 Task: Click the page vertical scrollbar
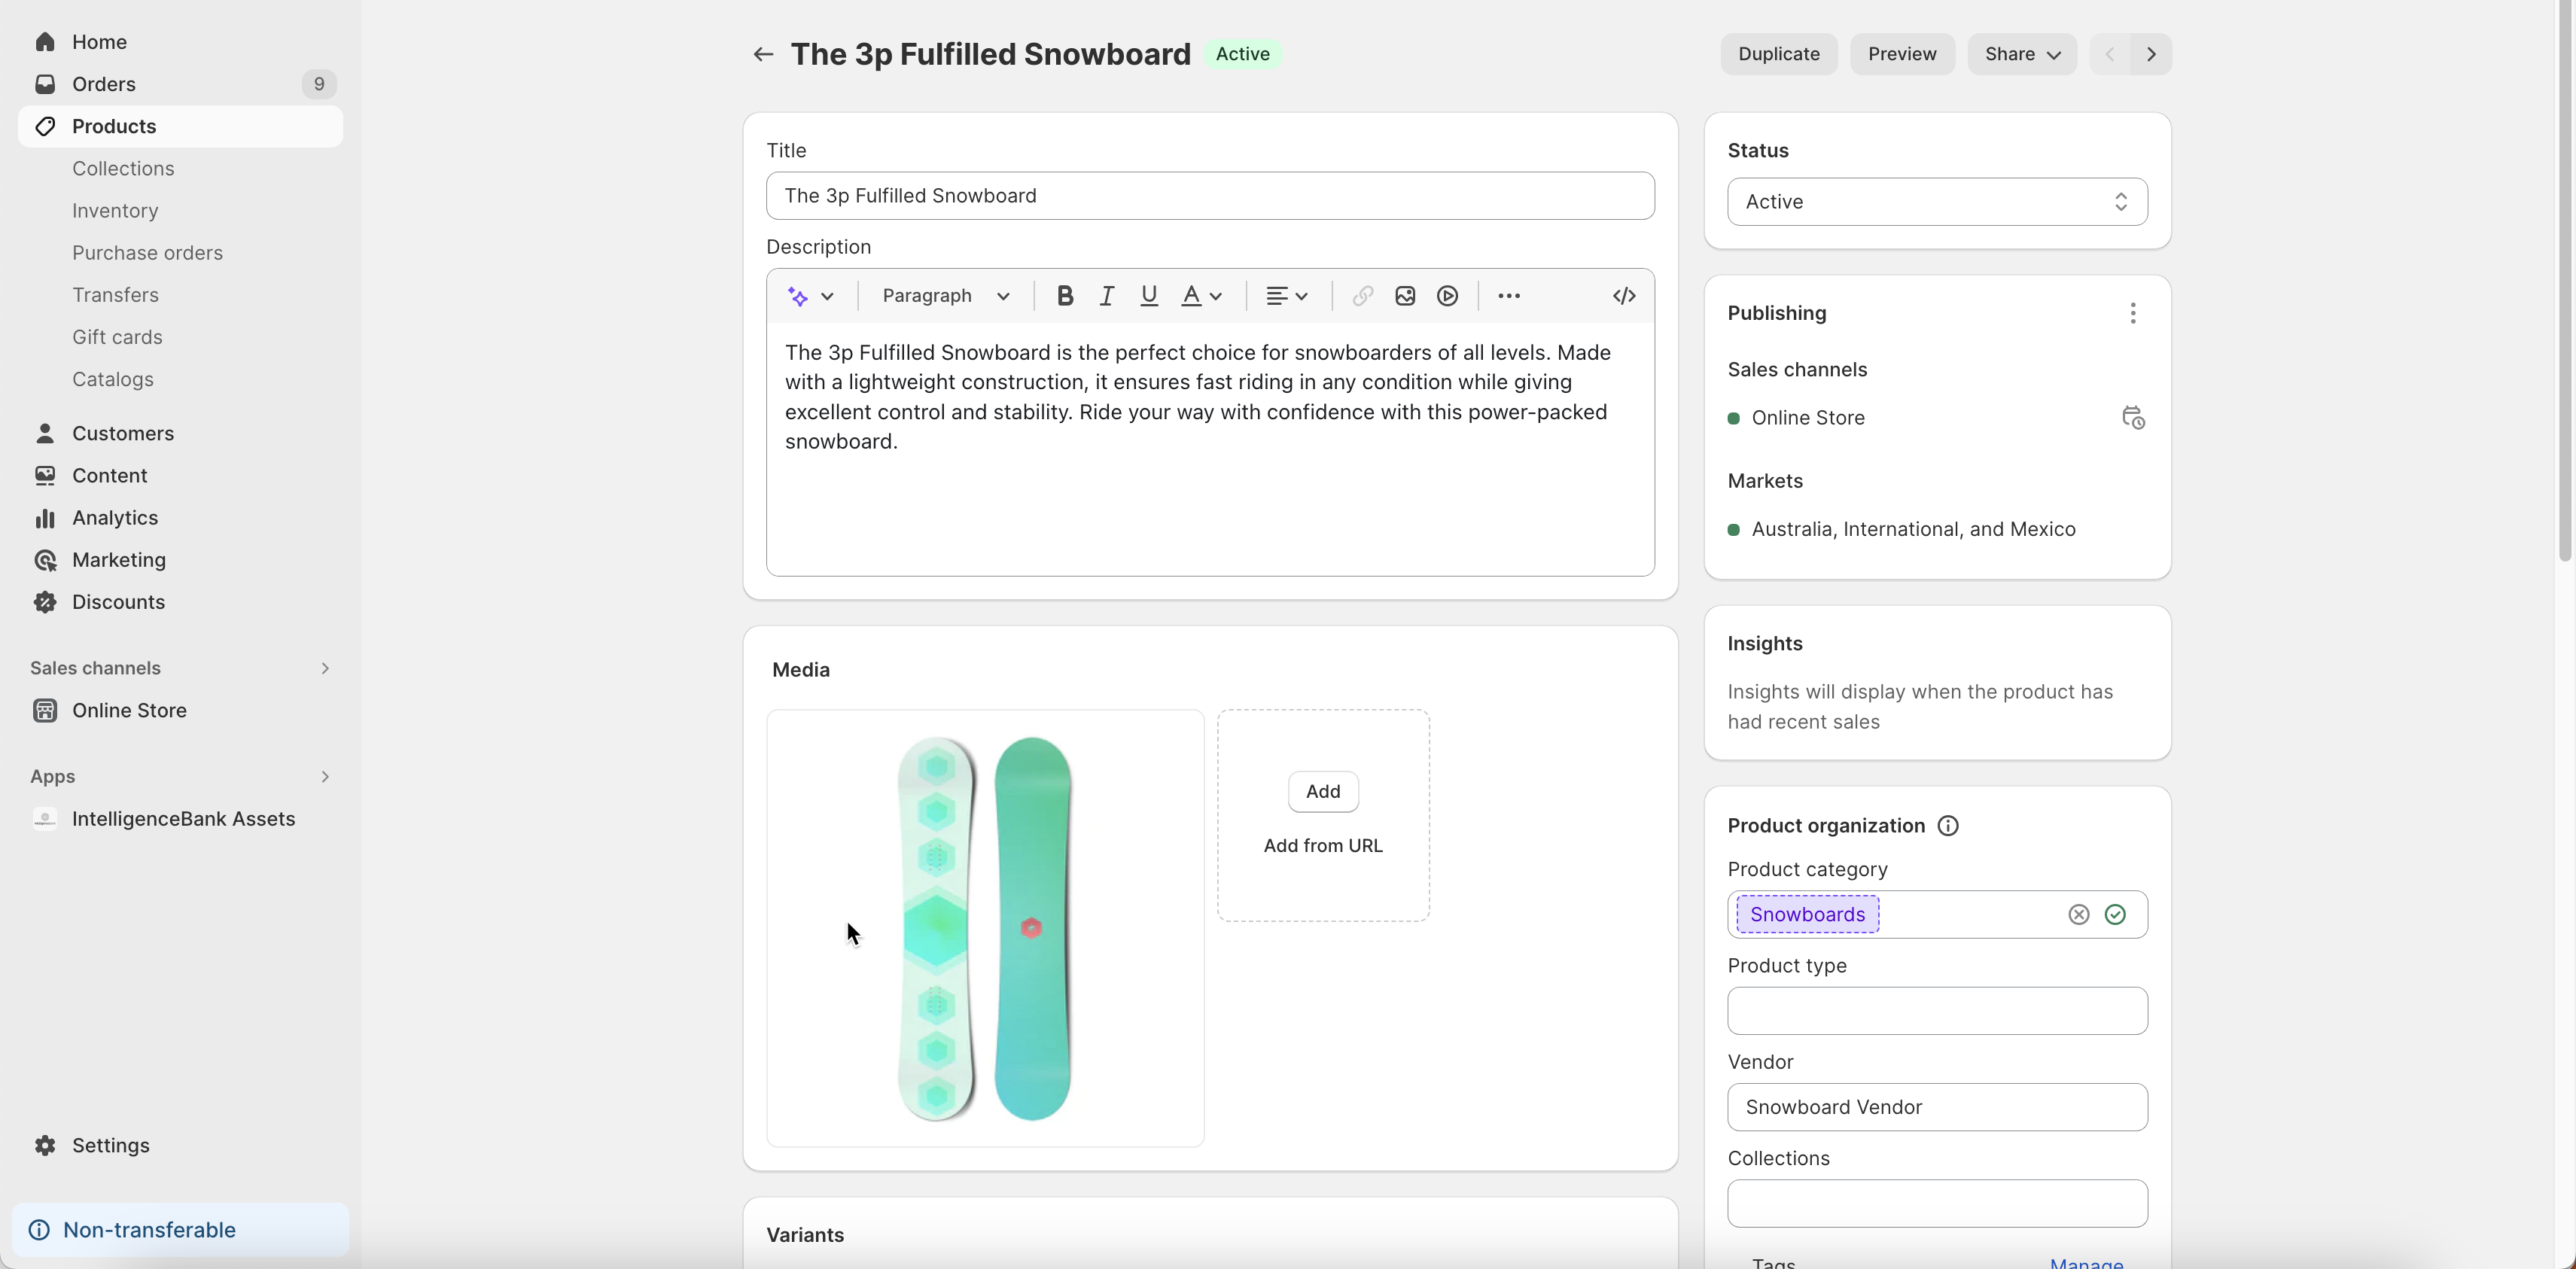pyautogui.click(x=2565, y=280)
